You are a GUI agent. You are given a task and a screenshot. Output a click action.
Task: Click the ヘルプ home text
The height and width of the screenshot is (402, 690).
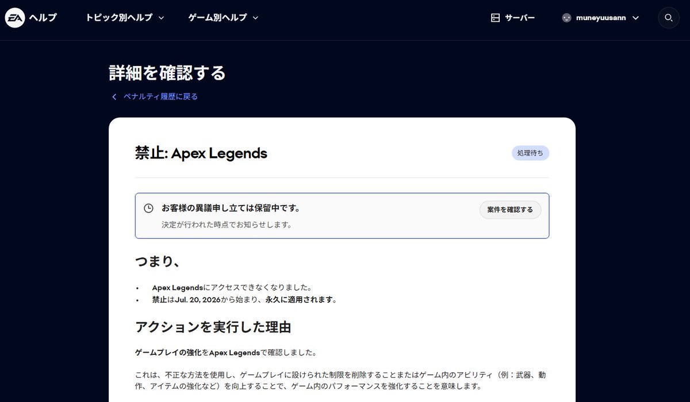(43, 18)
